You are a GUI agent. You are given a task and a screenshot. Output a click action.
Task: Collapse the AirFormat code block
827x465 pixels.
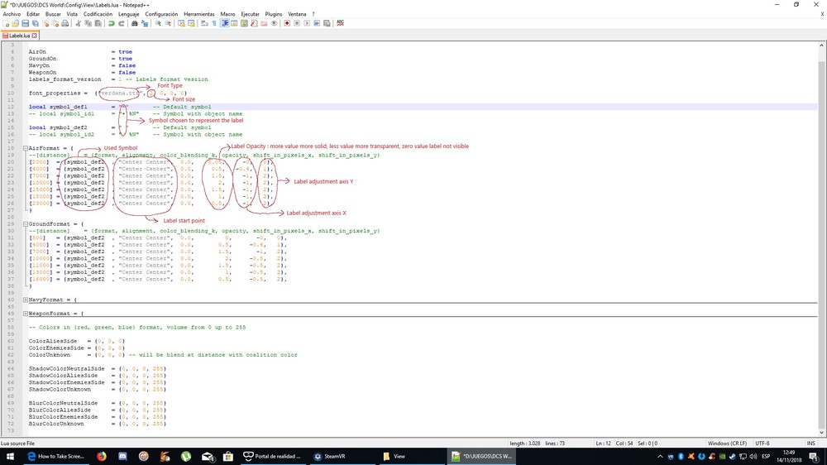[x=26, y=148]
